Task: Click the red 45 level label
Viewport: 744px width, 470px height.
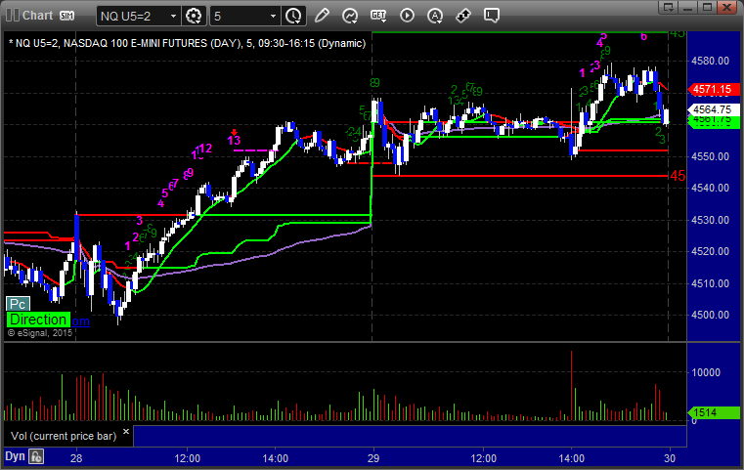Action: pos(678,176)
